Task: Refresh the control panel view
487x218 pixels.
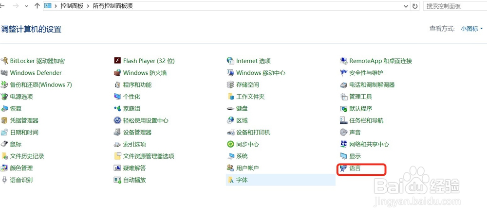Action: [x=414, y=6]
